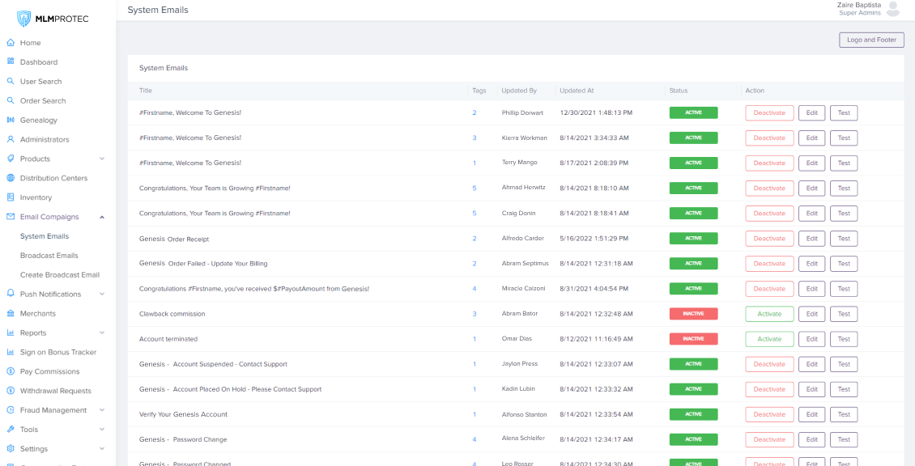Screen dimensions: 915x466
Task: Select Create Broadcast Email menu item
Action: pos(60,275)
